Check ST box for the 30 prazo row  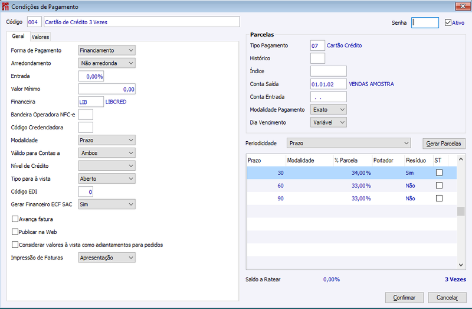click(439, 173)
